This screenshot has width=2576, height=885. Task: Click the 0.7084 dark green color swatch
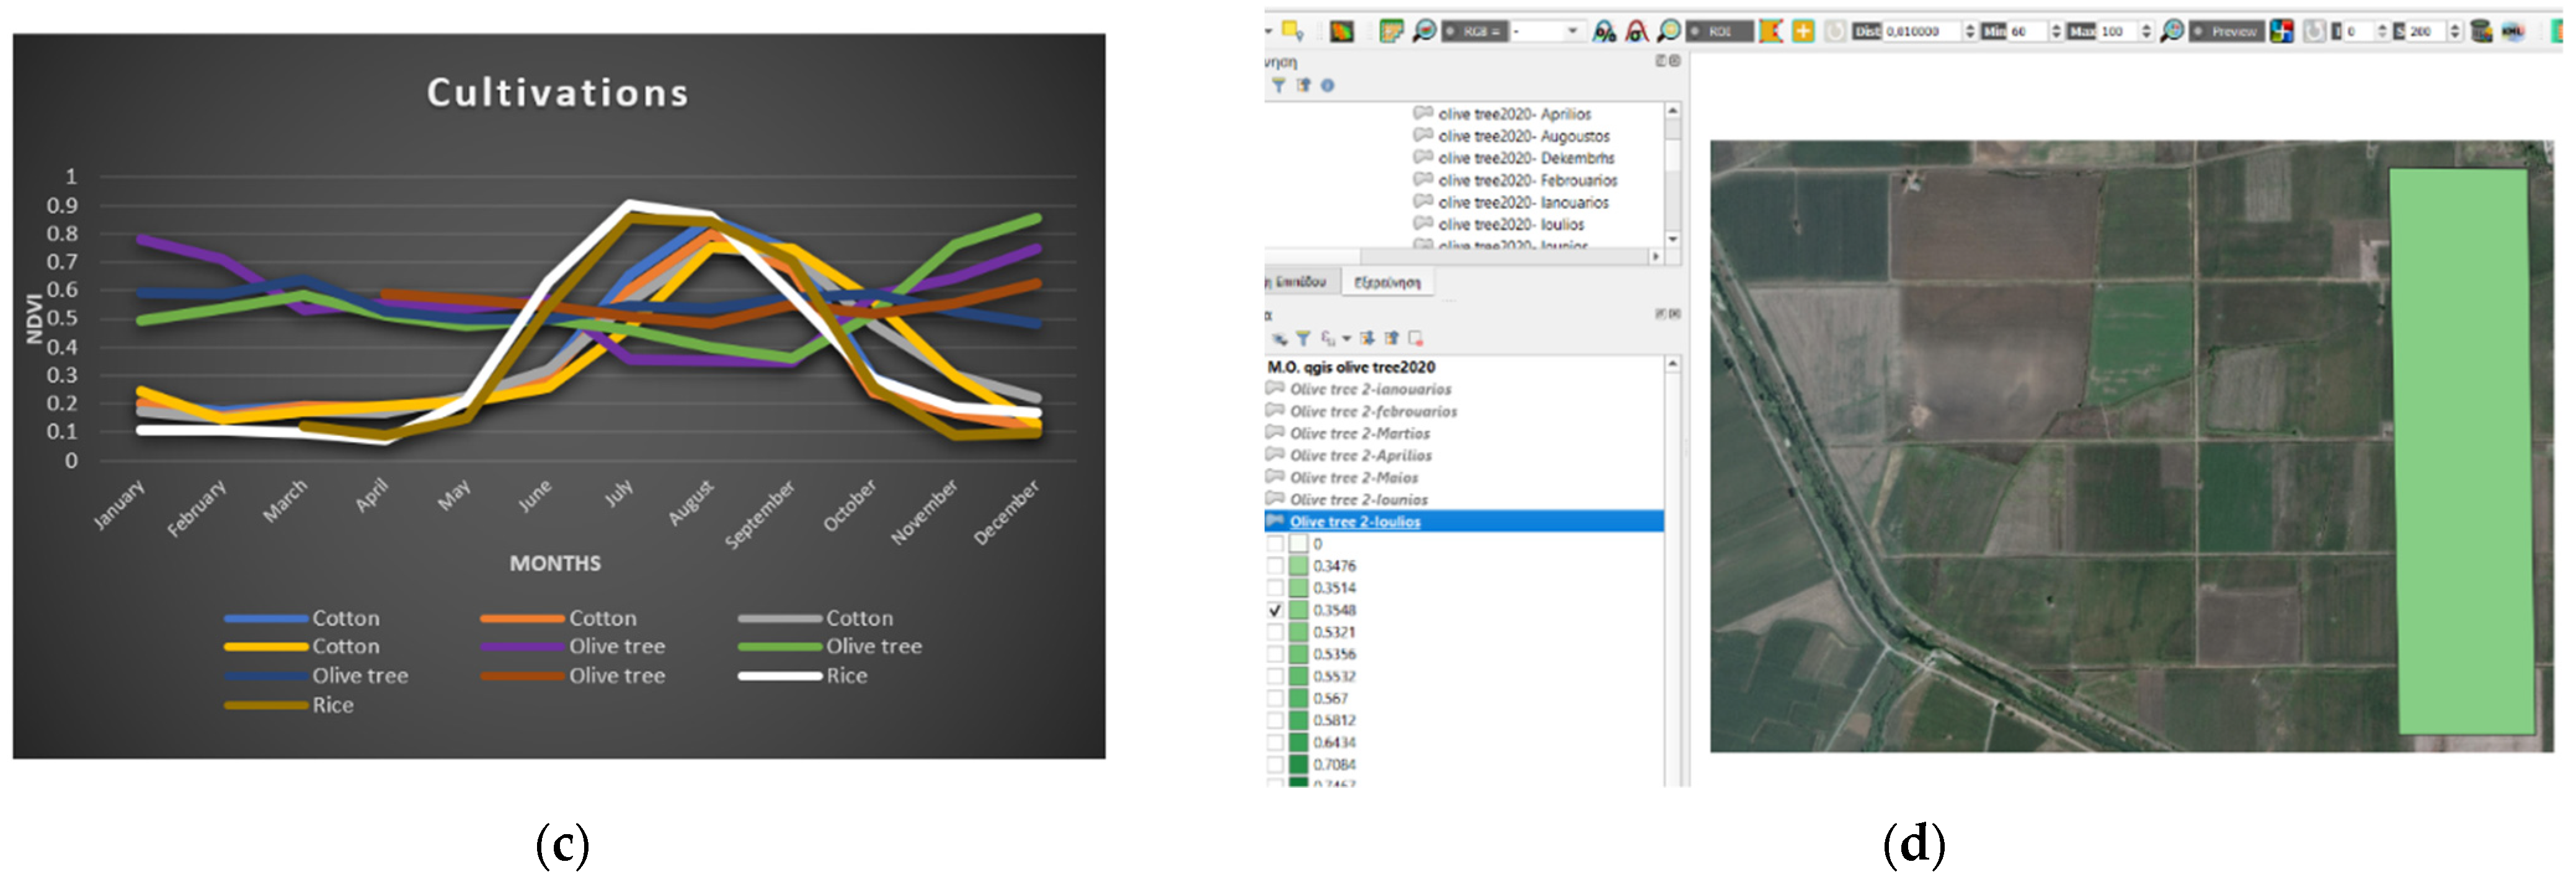click(1298, 764)
